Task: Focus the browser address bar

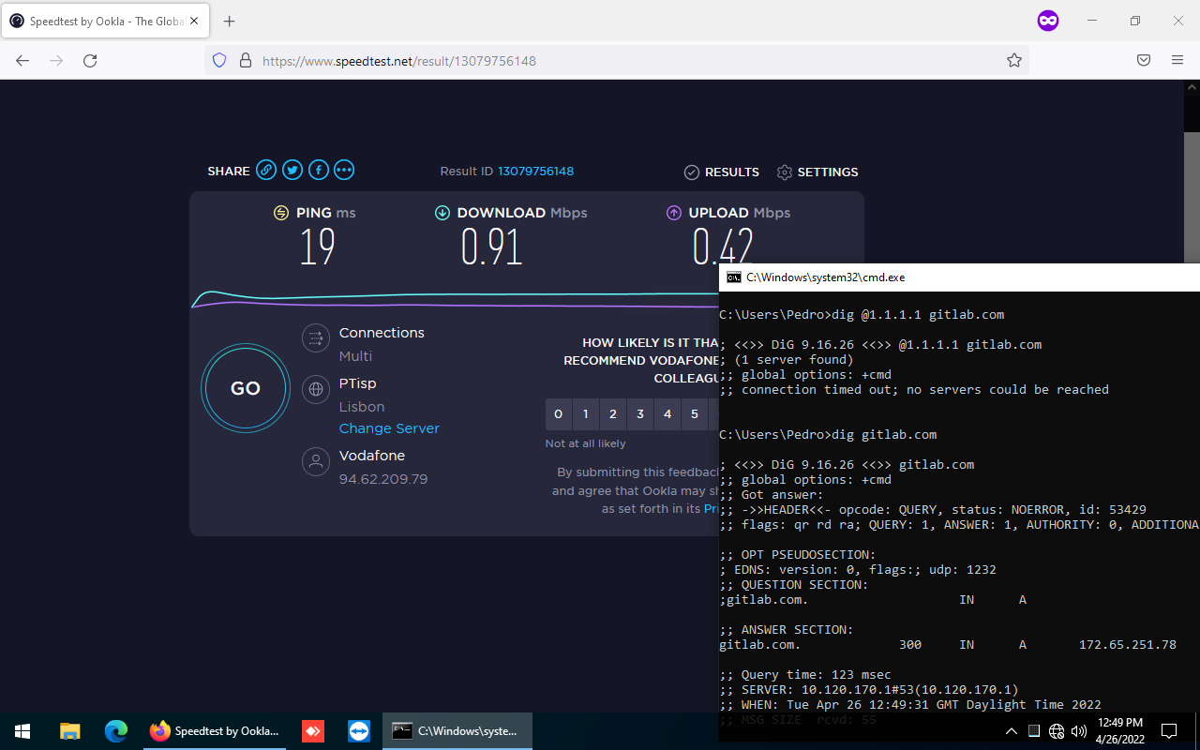Action: click(x=562, y=60)
